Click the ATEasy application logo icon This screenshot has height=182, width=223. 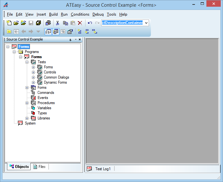pyautogui.click(x=6, y=5)
